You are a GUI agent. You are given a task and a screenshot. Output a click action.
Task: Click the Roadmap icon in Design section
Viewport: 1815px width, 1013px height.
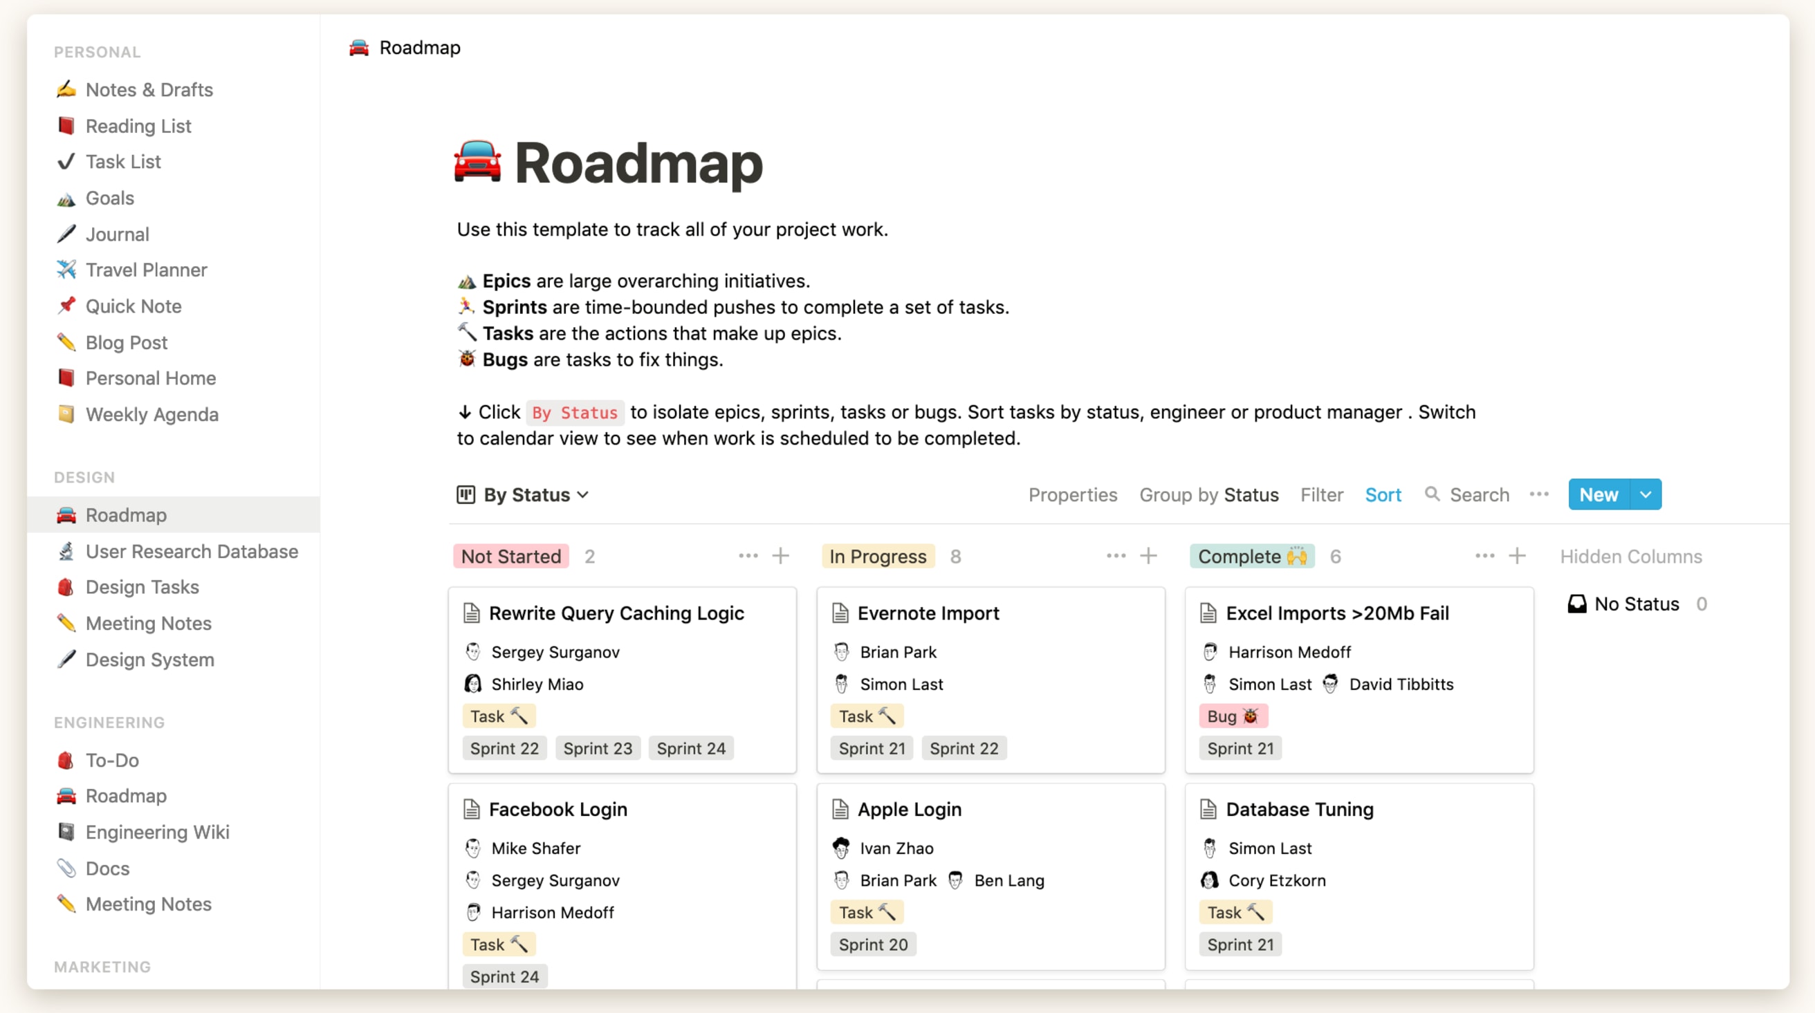67,514
